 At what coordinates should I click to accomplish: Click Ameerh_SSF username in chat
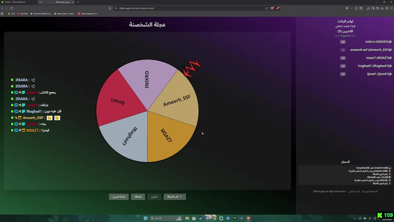[33, 118]
